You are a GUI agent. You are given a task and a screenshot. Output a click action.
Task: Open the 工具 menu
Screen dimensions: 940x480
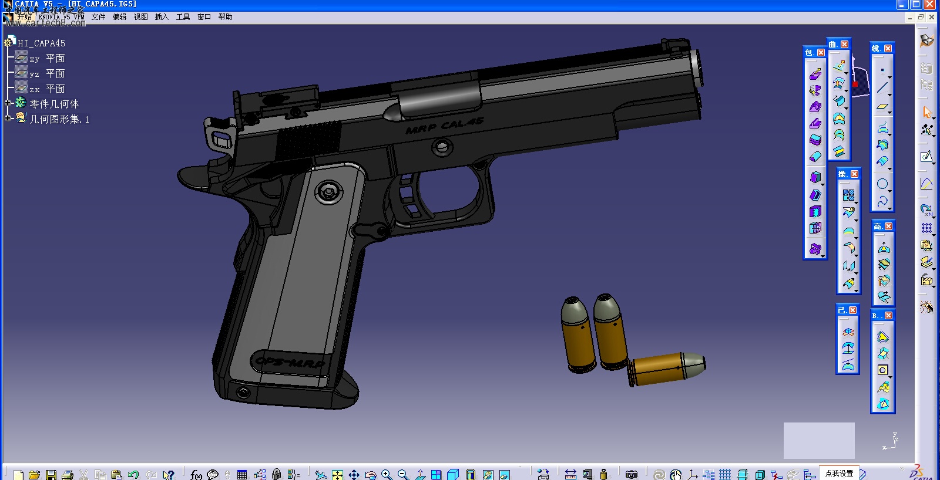(183, 17)
